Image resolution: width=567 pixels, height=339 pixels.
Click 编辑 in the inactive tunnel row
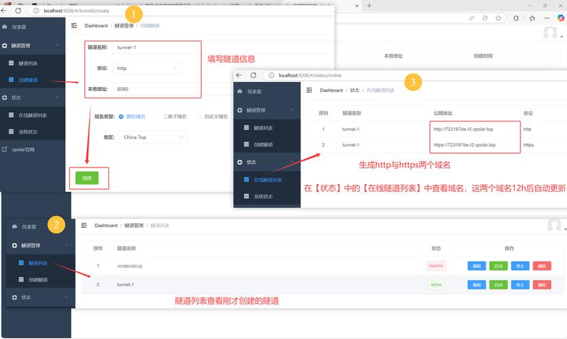477,266
